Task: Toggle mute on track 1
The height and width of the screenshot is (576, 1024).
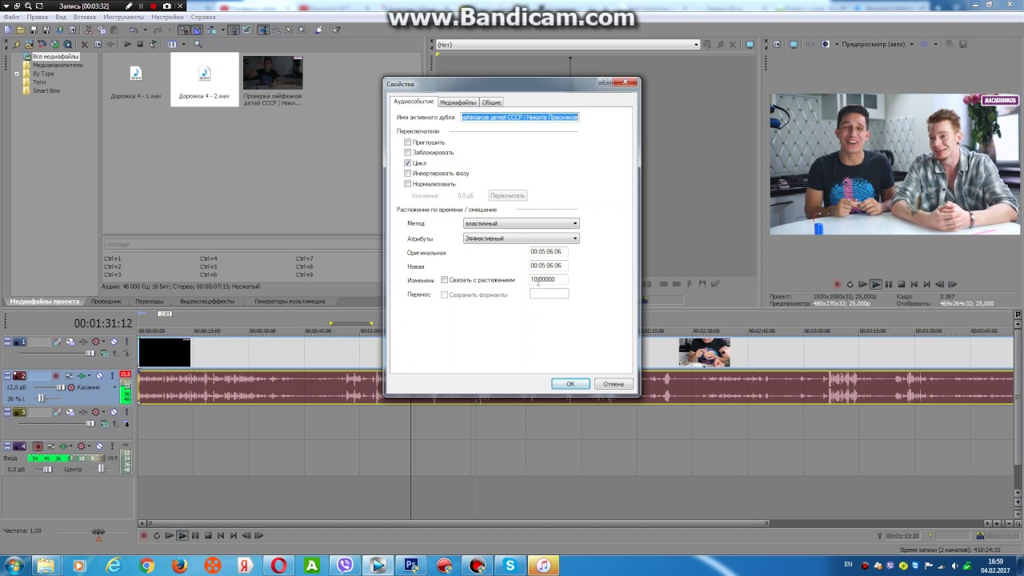Action: coord(114,342)
